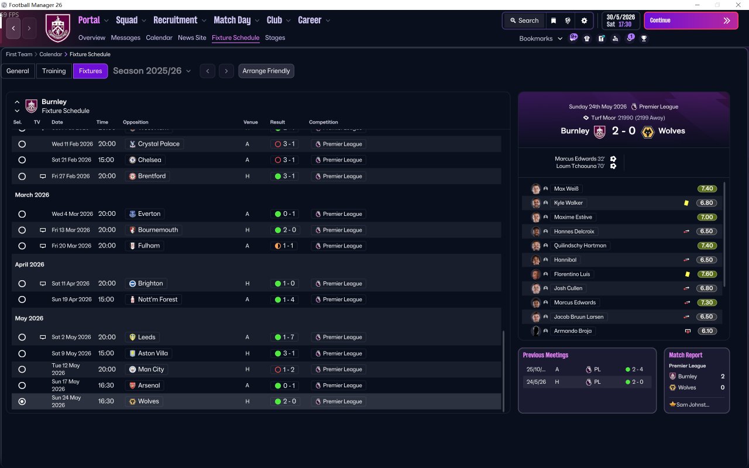Open the report bookmark icon with teal dot
The height and width of the screenshot is (468, 749).
[x=601, y=39]
